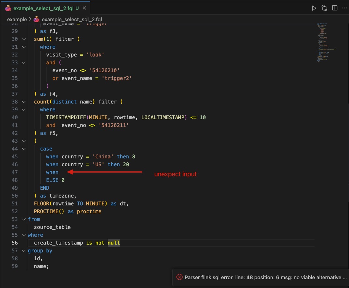Collapse the 'where' fold at line 55
The height and width of the screenshot is (288, 349).
(24, 235)
